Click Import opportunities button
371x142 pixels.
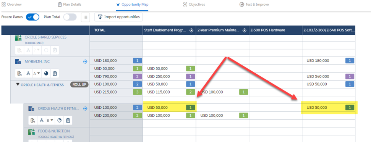pyautogui.click(x=118, y=17)
